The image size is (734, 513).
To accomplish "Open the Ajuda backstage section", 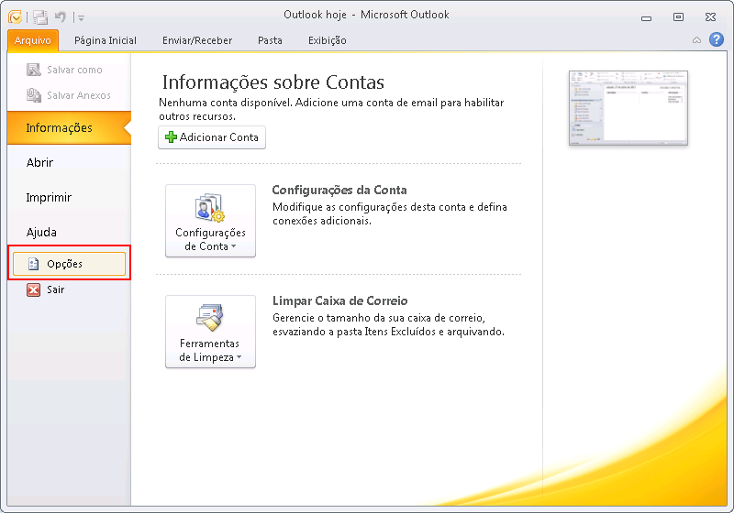I will coord(41,232).
